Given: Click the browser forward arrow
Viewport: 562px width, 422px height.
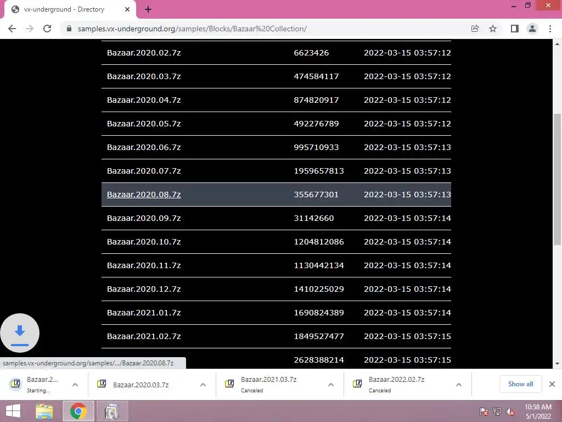Looking at the screenshot, I should point(30,29).
